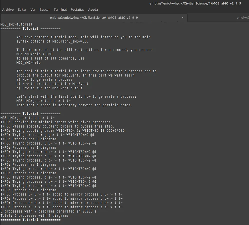Click 'Please specify coupling orders' line
This screenshot has height=225, width=249.
57,126
